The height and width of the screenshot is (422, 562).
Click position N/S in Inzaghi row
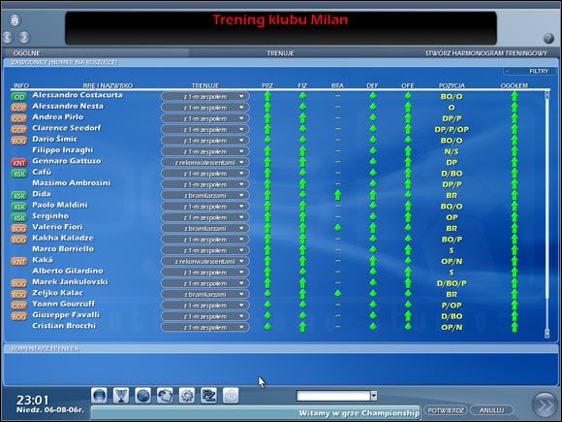click(x=452, y=151)
